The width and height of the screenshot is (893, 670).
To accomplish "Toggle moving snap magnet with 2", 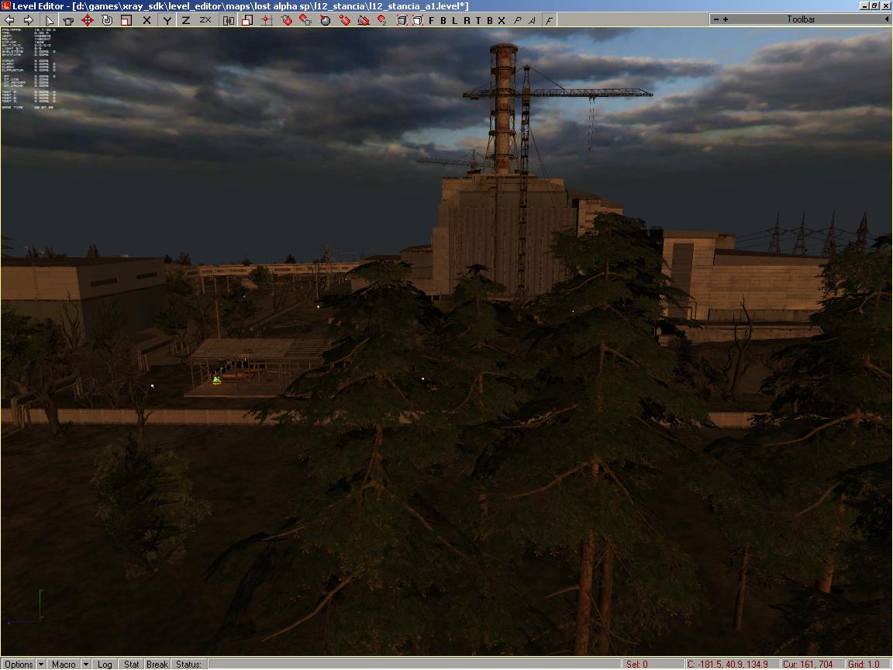I will [x=382, y=20].
